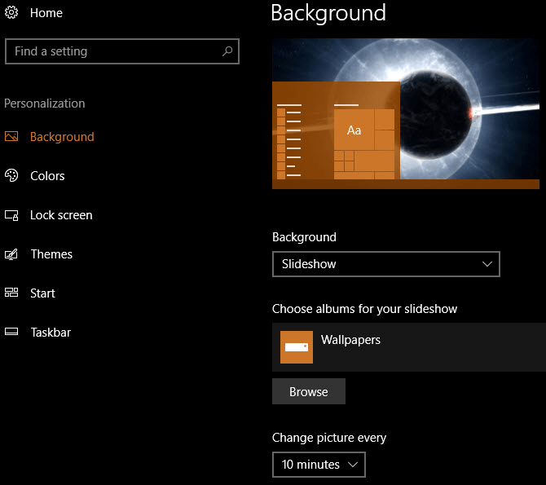Click the Lock screen monitor icon
Viewport: 546px width, 485px height.
pos(11,215)
